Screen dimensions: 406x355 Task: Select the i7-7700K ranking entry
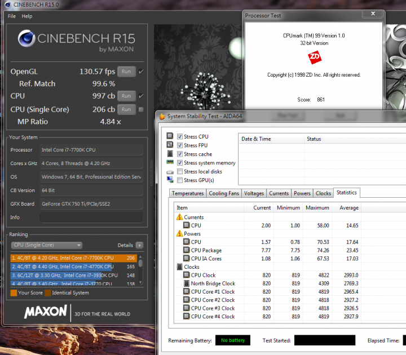pos(73,258)
